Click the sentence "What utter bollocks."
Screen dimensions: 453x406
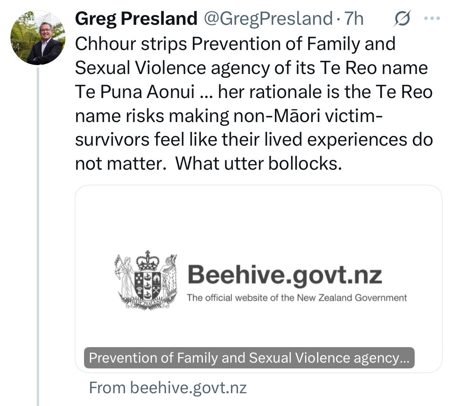pyautogui.click(x=259, y=163)
